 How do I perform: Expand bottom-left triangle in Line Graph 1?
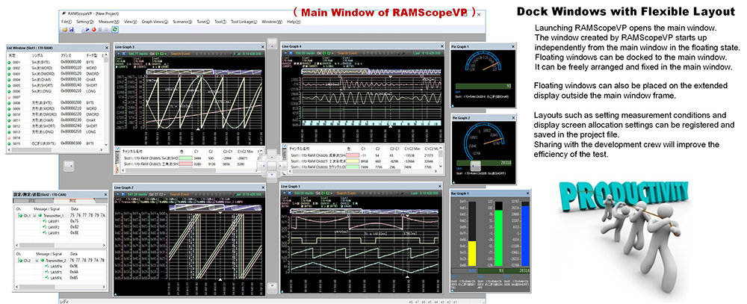[x=282, y=291]
